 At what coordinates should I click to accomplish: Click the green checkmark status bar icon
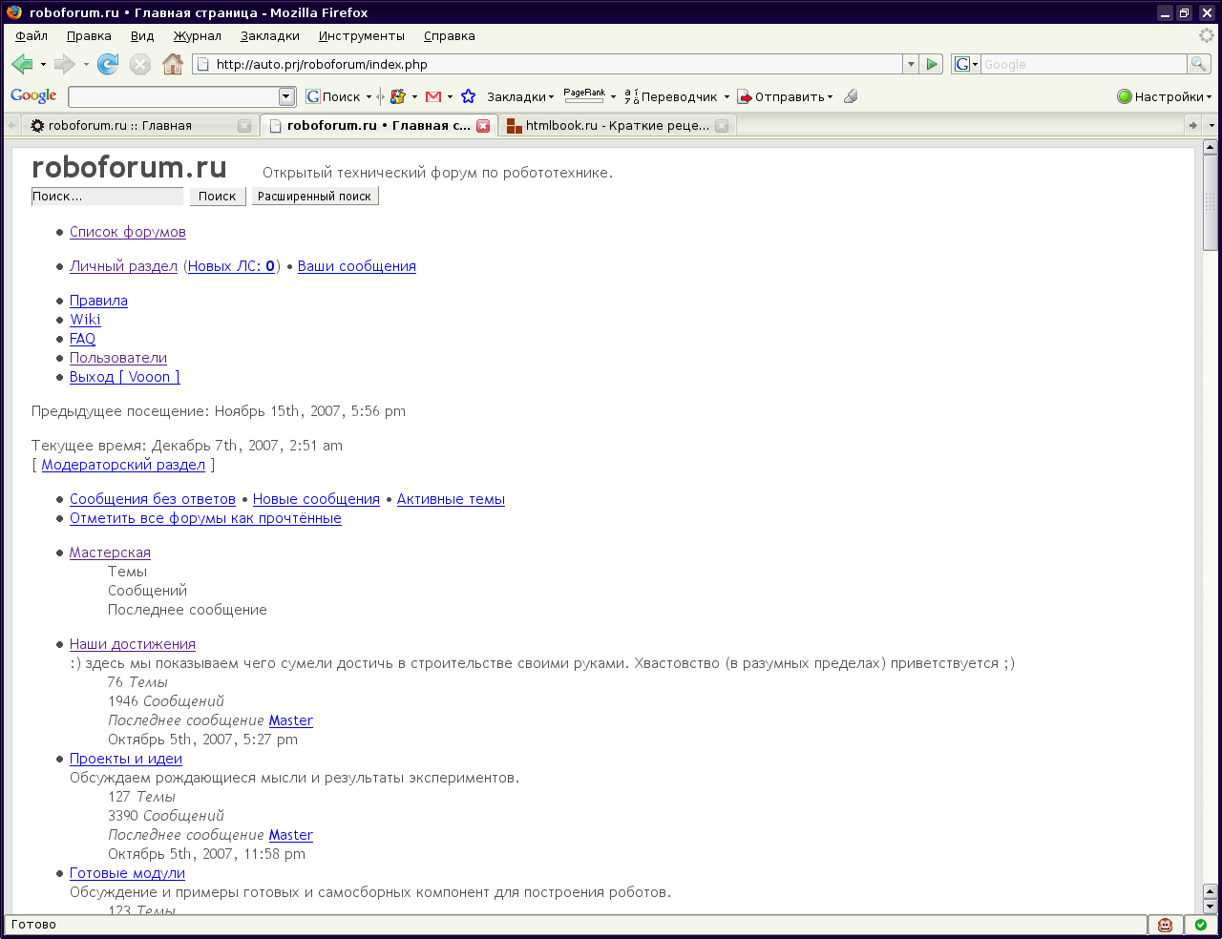pos(1200,925)
